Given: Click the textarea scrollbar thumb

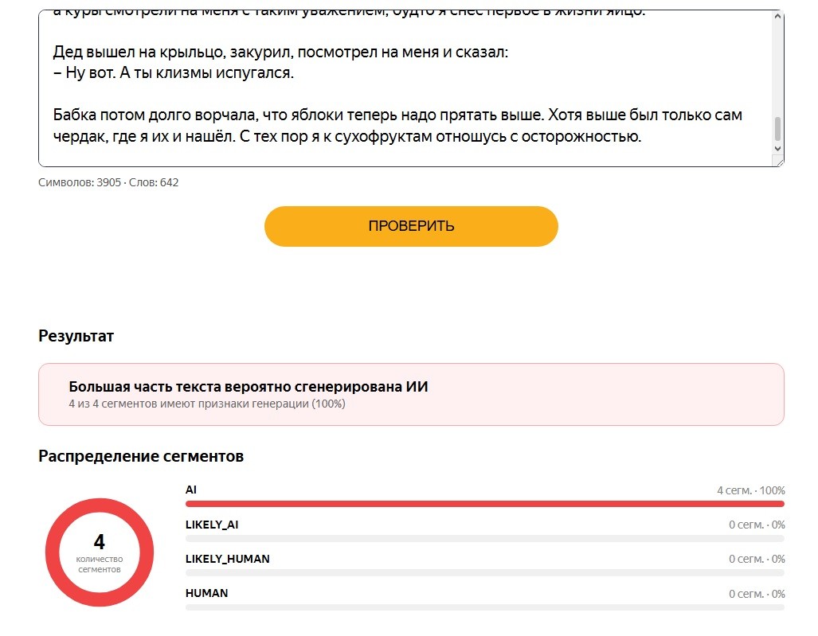Looking at the screenshot, I should 777,129.
